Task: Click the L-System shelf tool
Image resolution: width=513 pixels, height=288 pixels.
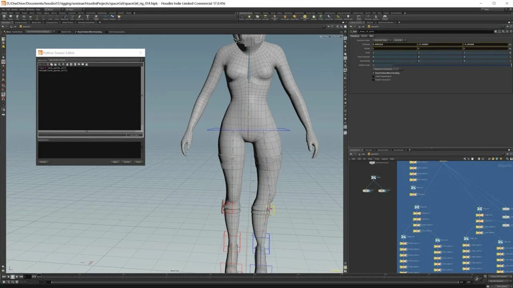Action: [105, 17]
